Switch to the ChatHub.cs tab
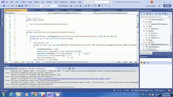The width and height of the screenshot is (173, 97). 58,10
